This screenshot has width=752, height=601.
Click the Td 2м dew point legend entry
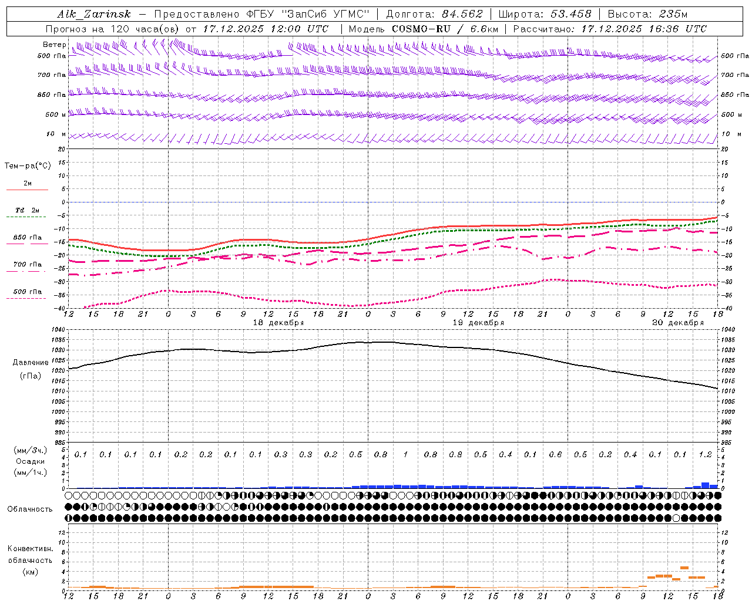28,210
